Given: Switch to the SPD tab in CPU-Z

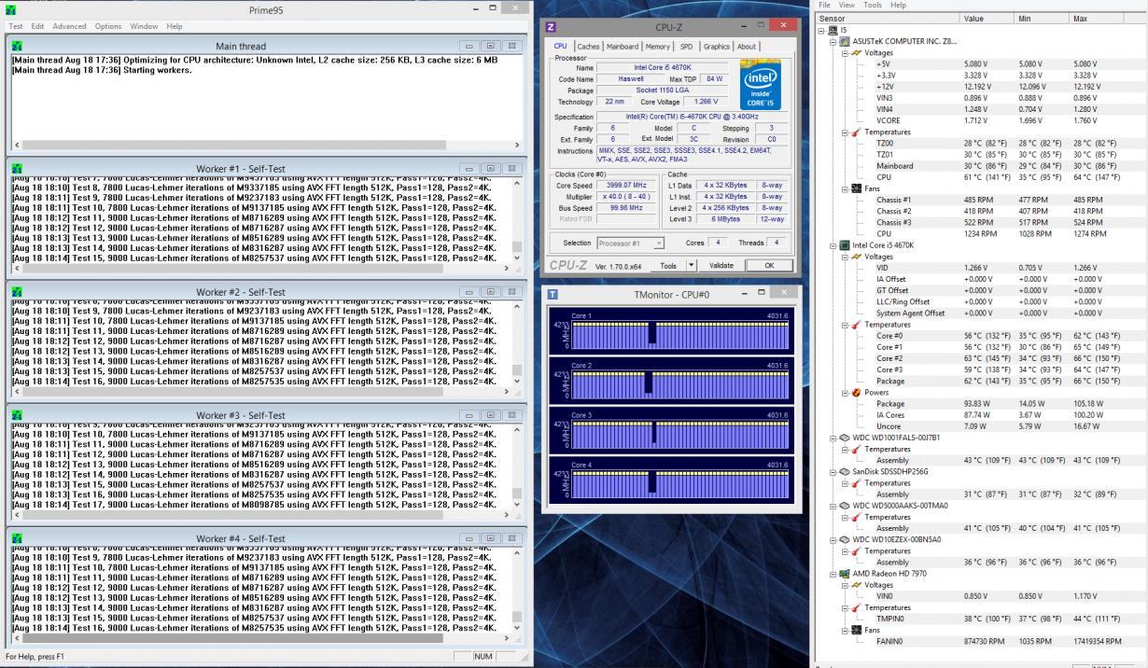Looking at the screenshot, I should [687, 47].
